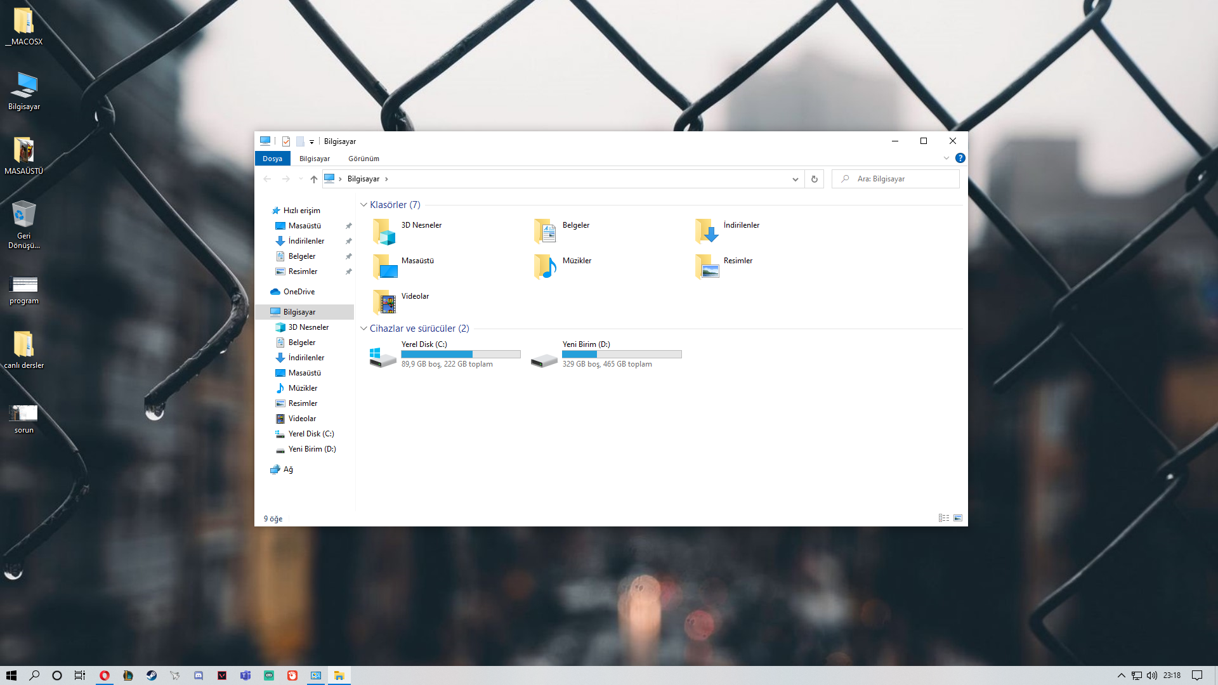Select the MASAÜSTÜ desktop folder
The image size is (1218, 685).
24,156
